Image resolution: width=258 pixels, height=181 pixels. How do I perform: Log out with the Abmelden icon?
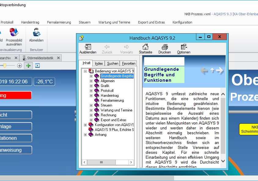[x=36, y=32]
